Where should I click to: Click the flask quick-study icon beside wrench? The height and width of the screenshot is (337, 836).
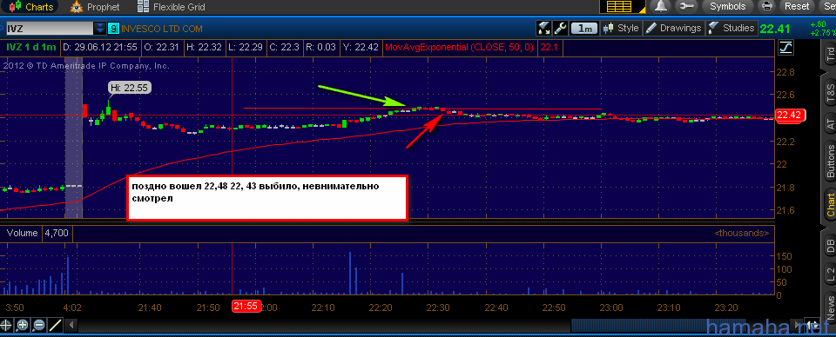543,28
